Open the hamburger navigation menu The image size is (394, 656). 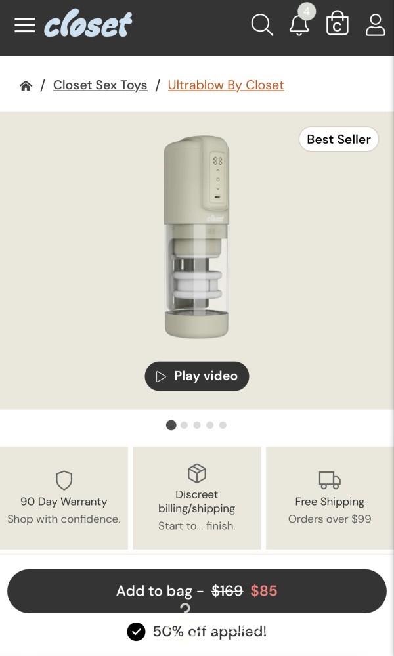click(25, 25)
